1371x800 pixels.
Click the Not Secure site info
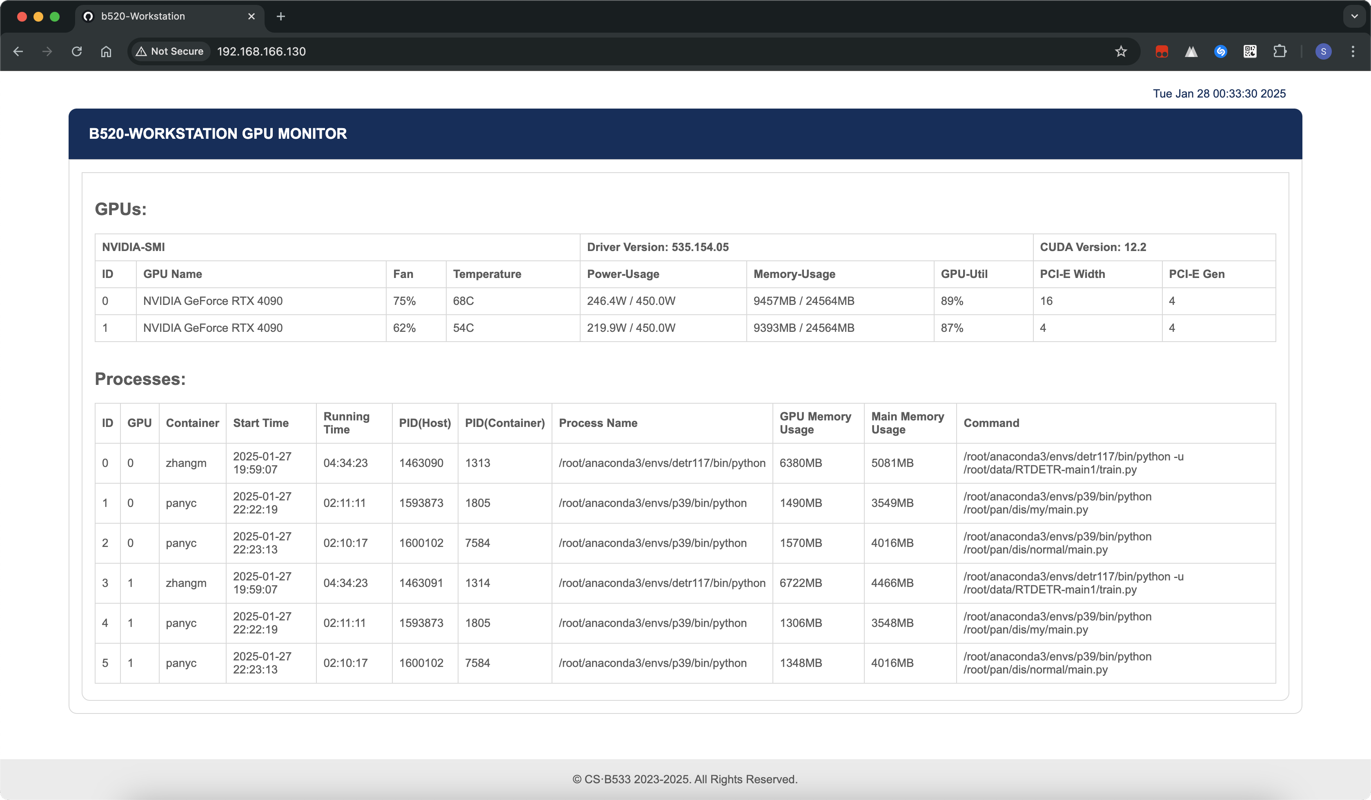tap(170, 51)
